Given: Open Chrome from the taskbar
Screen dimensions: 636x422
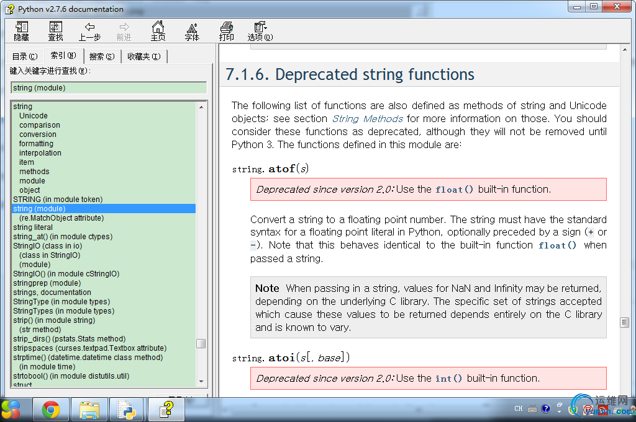Looking at the screenshot, I should [51, 410].
